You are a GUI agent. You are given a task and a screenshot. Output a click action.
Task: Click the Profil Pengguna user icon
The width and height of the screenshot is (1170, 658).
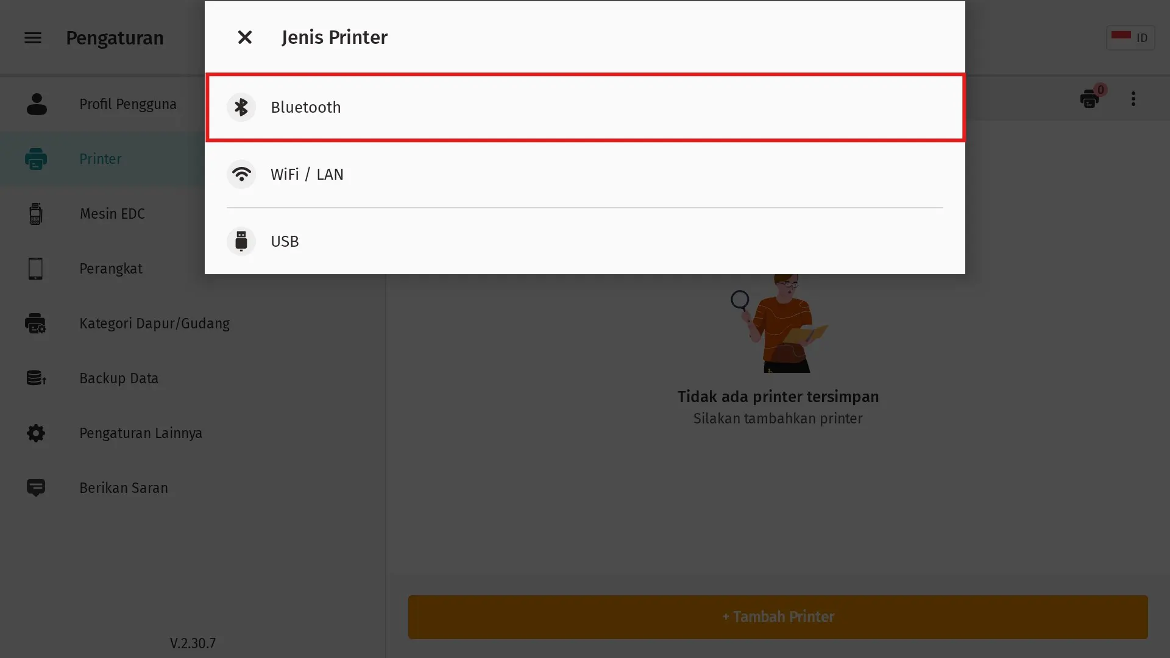click(x=37, y=104)
